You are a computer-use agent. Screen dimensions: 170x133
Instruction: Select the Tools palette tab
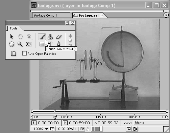pos(14,28)
